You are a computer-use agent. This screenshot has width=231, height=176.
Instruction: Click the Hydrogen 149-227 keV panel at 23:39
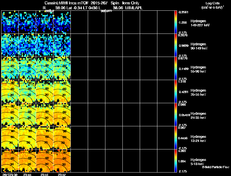pos(10,22)
